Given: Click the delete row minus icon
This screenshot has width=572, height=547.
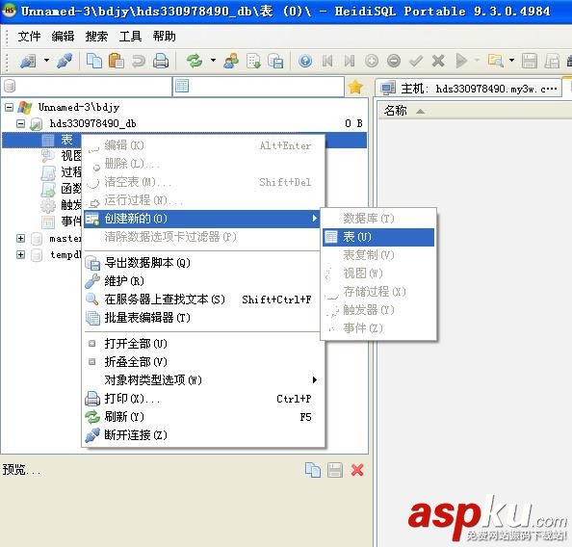Looking at the screenshot, I should click(394, 61).
